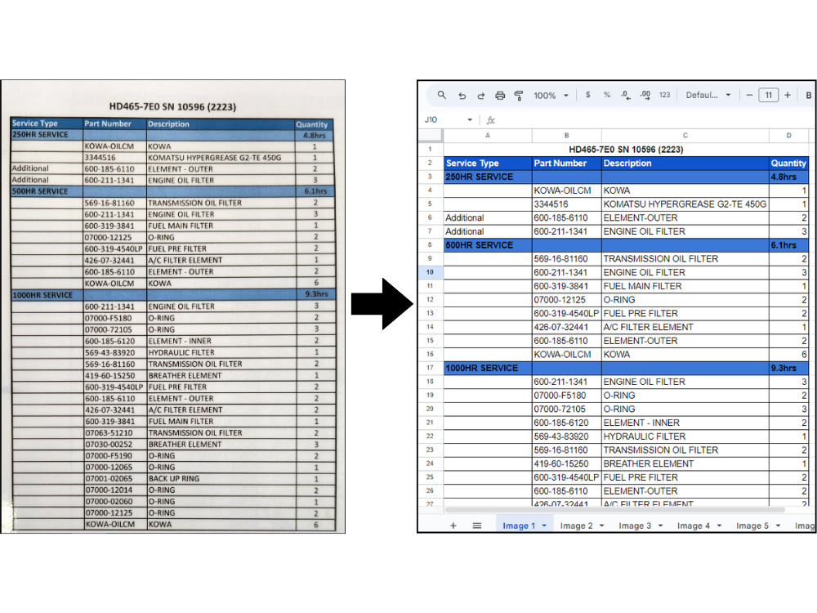Select column C header
Image resolution: width=817 pixels, height=613 pixels.
pos(685,136)
